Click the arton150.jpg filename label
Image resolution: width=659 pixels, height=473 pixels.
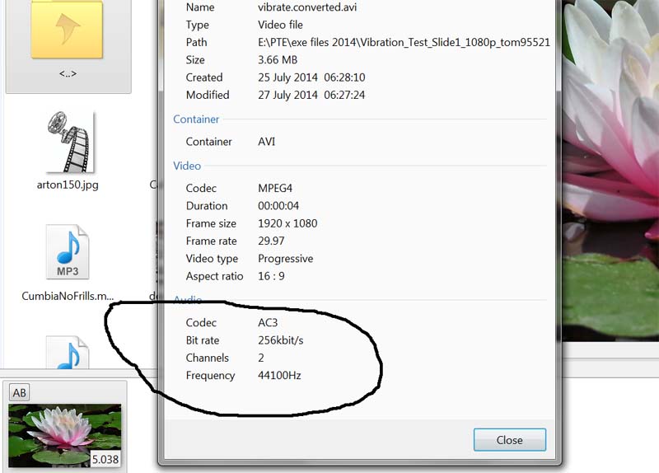tap(68, 185)
